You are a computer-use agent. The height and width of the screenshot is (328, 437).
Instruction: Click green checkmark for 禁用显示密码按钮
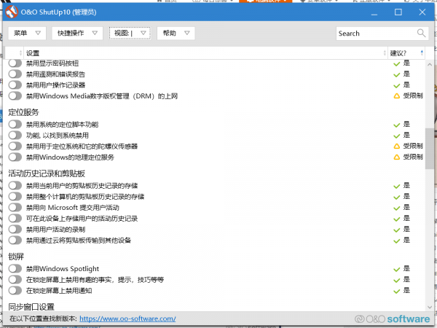[397, 64]
